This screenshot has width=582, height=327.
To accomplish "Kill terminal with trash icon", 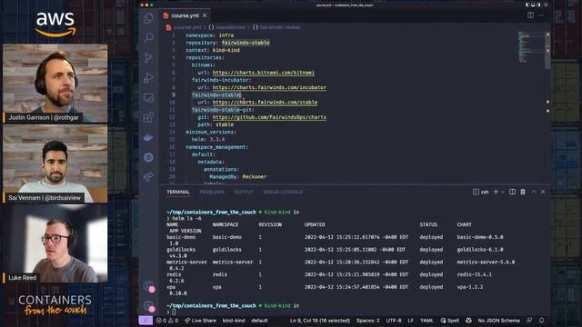I will coord(523,192).
